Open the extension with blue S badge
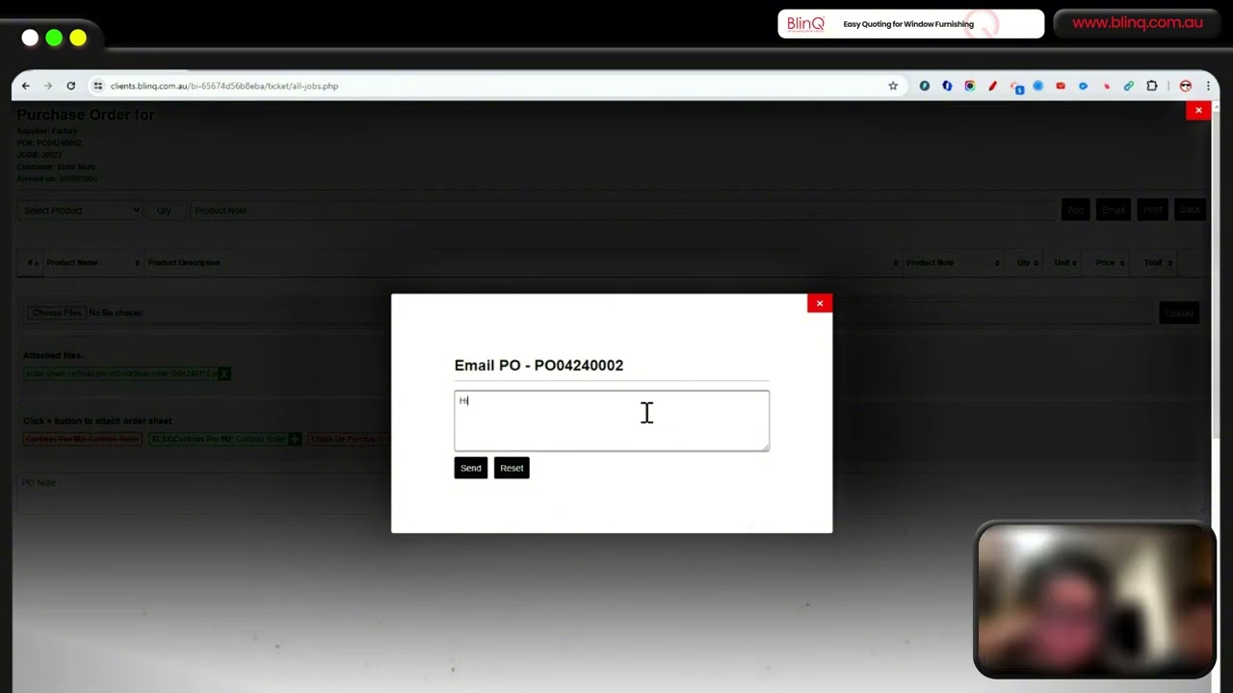The height and width of the screenshot is (693, 1233). (1016, 87)
